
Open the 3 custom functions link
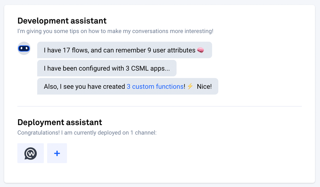coord(155,86)
